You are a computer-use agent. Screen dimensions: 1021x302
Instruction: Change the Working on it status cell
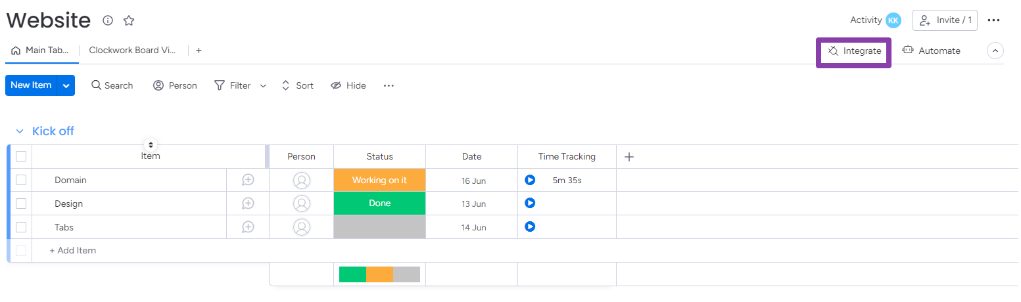[x=379, y=180]
